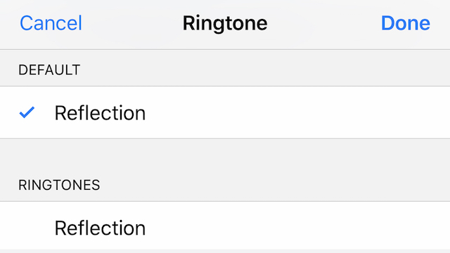Cancel the ringtone selection
This screenshot has width=450, height=253.
pos(51,23)
